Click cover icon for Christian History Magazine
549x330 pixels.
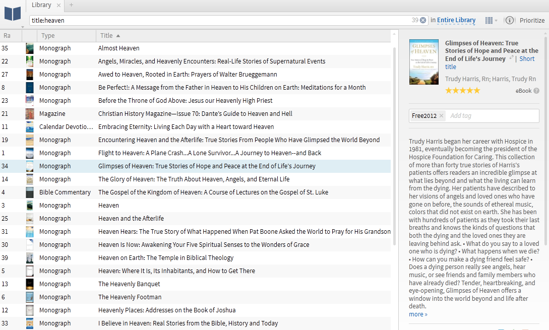(x=30, y=114)
